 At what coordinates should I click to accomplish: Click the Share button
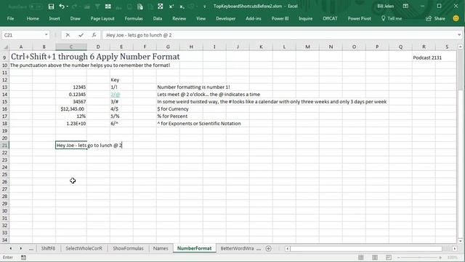click(436, 18)
